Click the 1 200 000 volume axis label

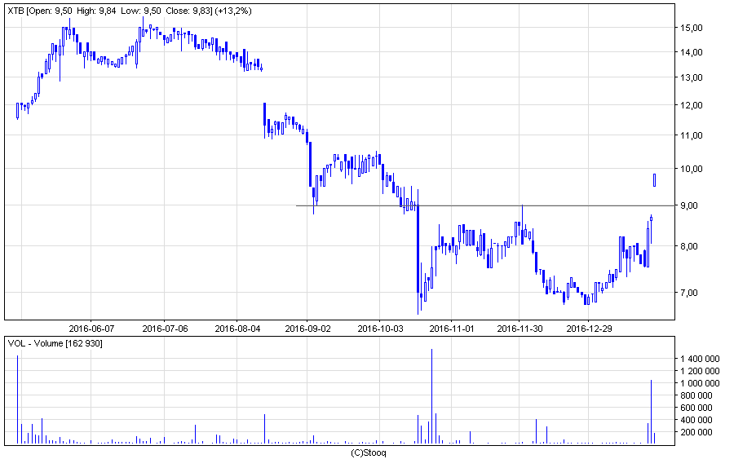click(x=700, y=371)
